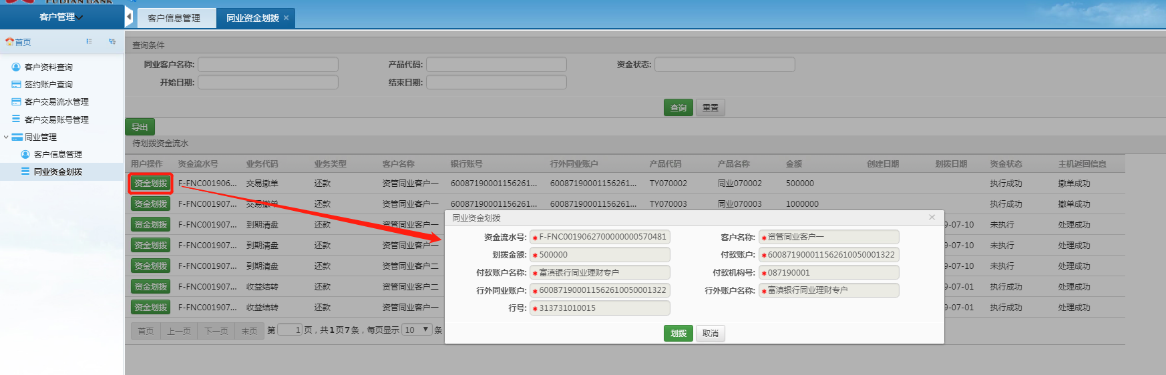
Task: Click the 上一页 pagination button
Action: [x=179, y=330]
